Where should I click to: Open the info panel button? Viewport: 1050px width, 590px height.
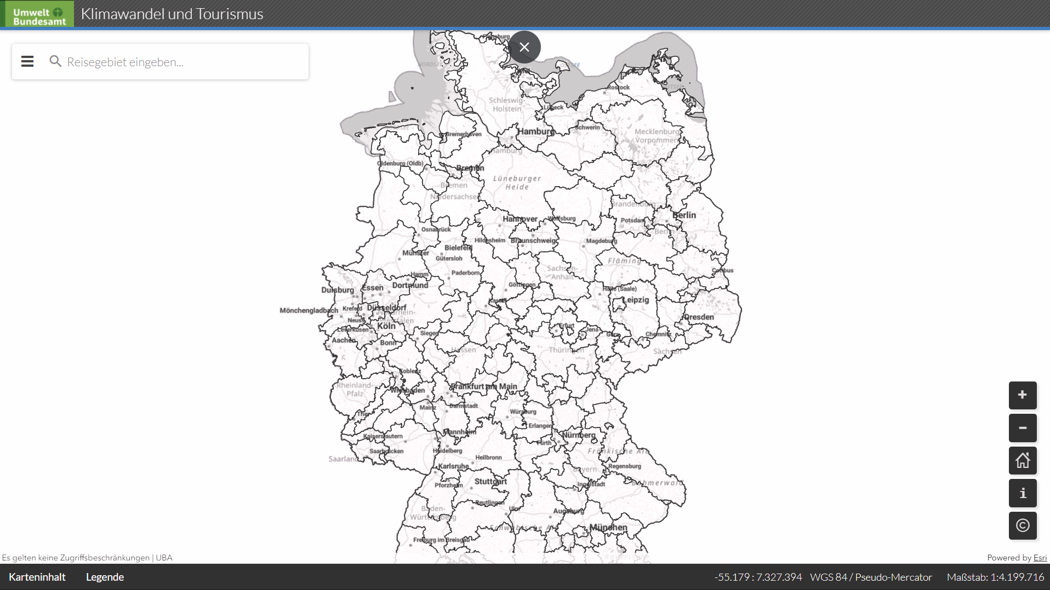pyautogui.click(x=1022, y=493)
